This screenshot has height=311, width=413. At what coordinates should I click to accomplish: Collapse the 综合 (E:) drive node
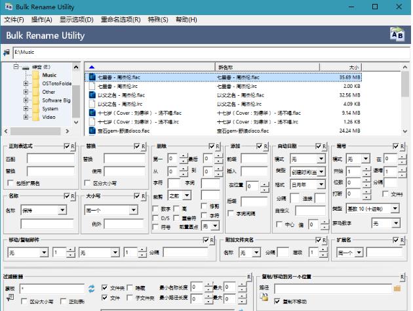point(16,67)
